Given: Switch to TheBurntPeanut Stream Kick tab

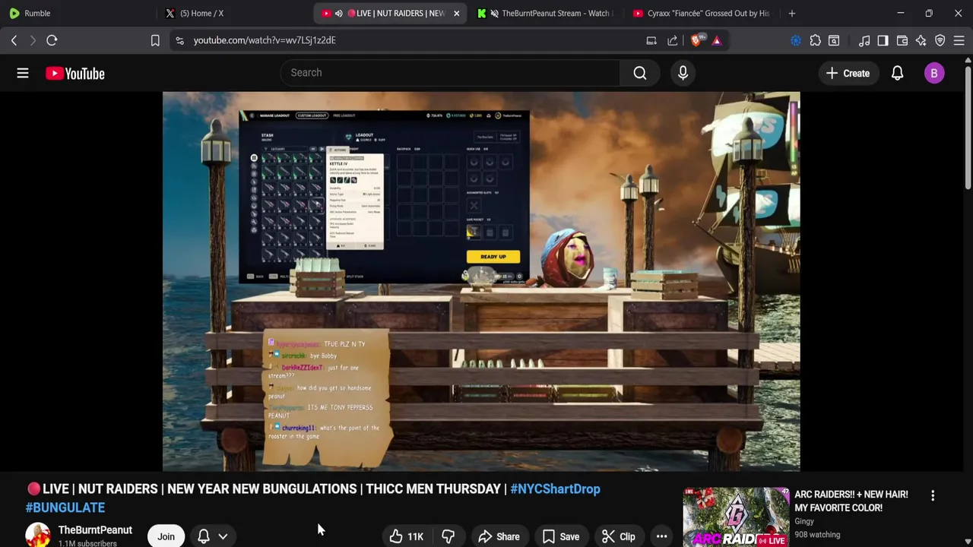Looking at the screenshot, I should (x=546, y=13).
